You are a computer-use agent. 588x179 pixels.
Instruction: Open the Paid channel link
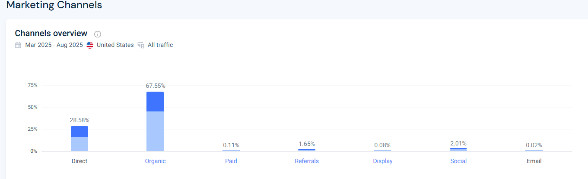tap(231, 161)
